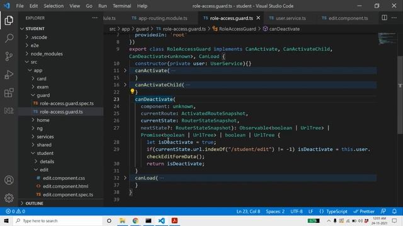This screenshot has height=226, width=403.
Task: Switch to edit.component.ts tab
Action: click(x=344, y=18)
